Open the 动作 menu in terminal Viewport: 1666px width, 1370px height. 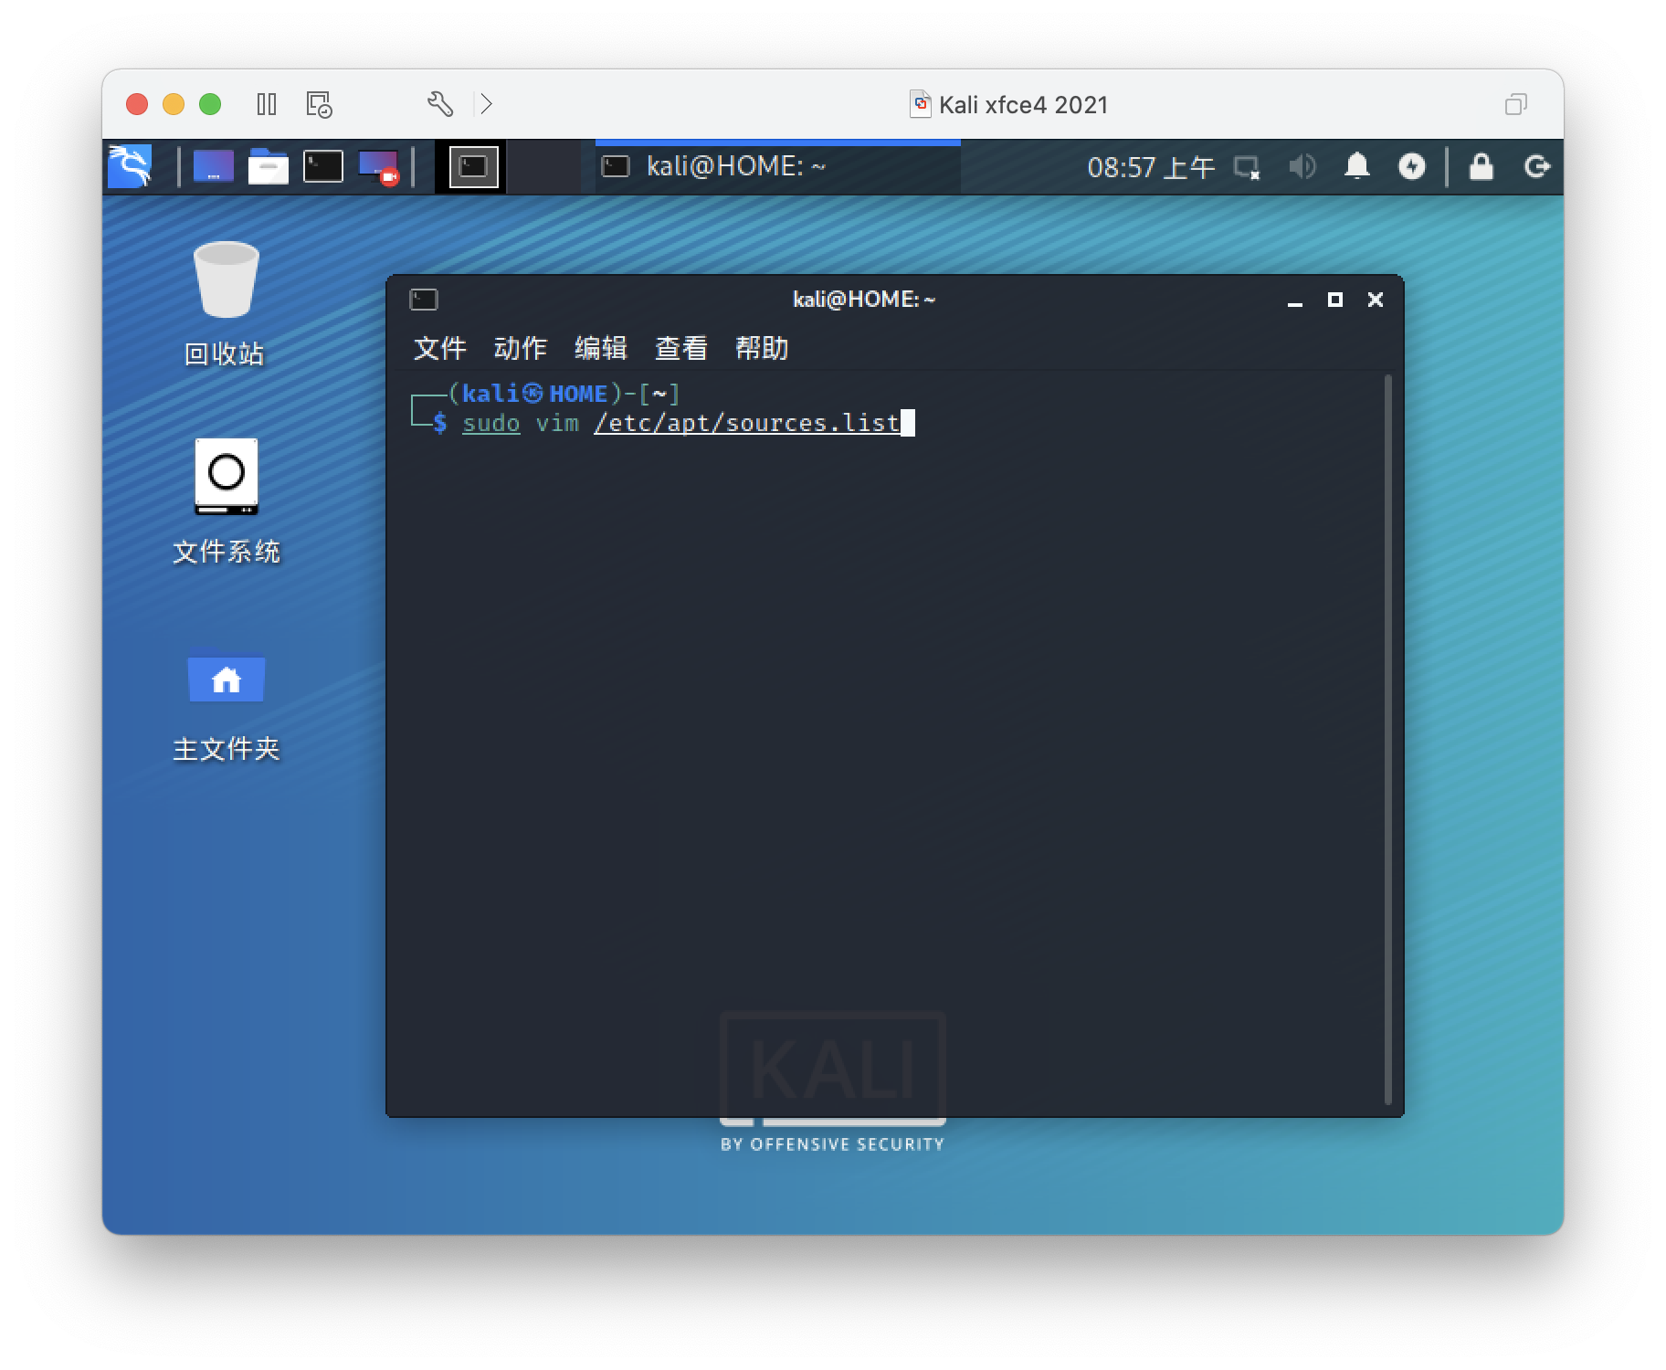(x=520, y=348)
